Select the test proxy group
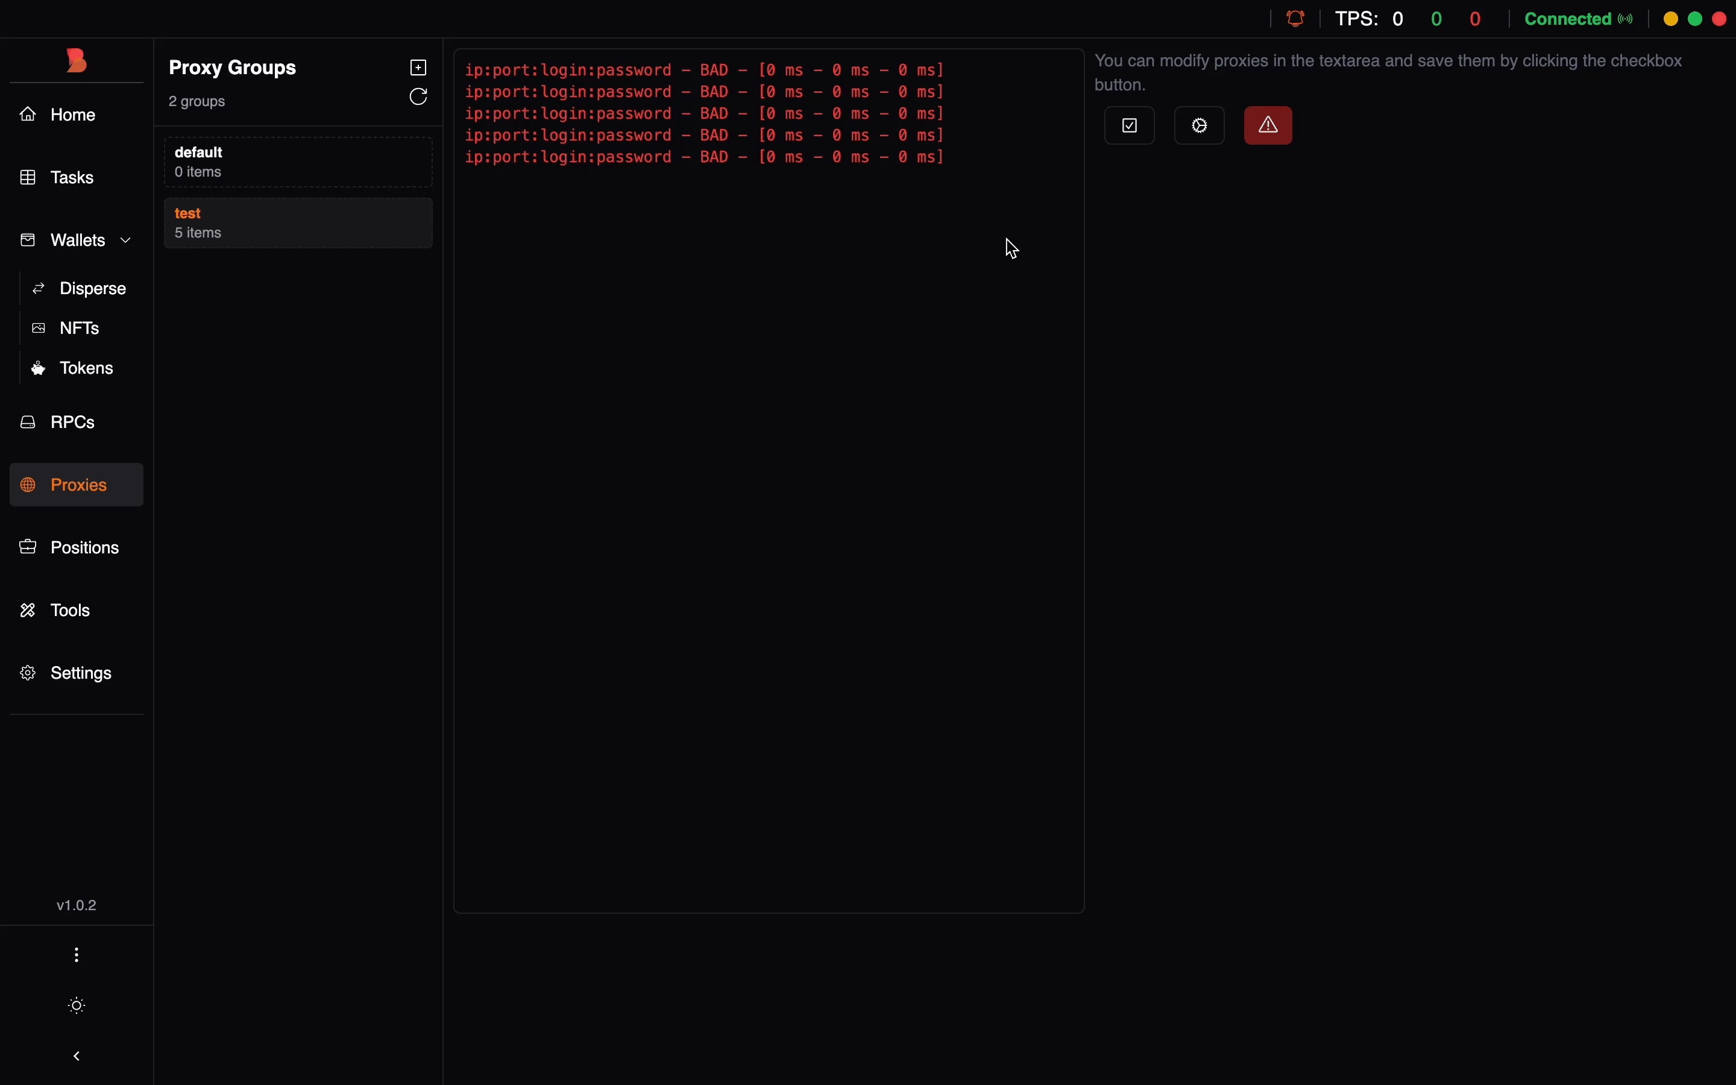Viewport: 1736px width, 1085px height. (x=298, y=224)
